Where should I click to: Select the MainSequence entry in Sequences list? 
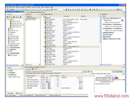tap(31, 18)
